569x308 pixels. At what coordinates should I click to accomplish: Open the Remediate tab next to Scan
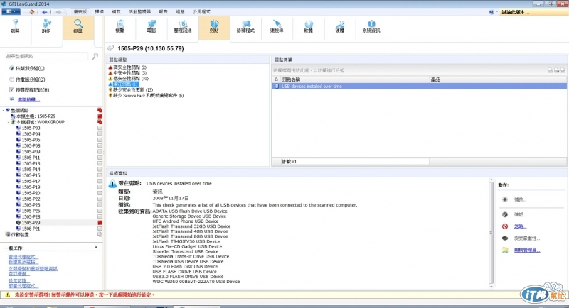coord(116,12)
